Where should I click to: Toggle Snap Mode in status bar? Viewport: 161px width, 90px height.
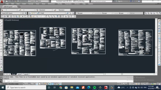pos(27,84)
